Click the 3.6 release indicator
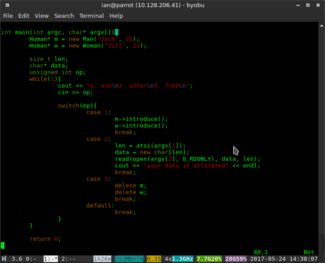 [17, 259]
